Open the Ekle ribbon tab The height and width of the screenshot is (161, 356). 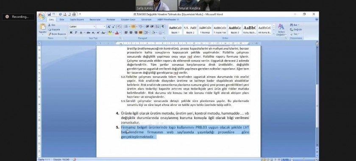[61, 20]
